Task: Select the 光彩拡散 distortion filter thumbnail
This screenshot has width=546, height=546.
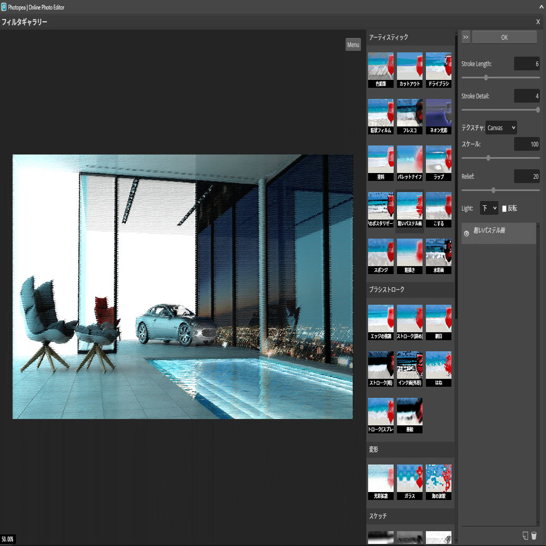Action: [x=380, y=483]
